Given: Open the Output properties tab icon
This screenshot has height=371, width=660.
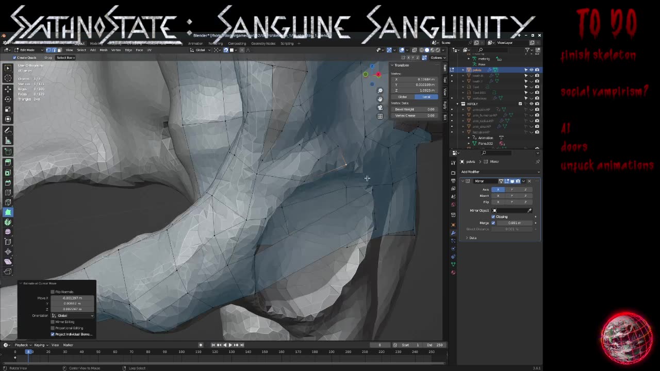Looking at the screenshot, I should (453, 181).
